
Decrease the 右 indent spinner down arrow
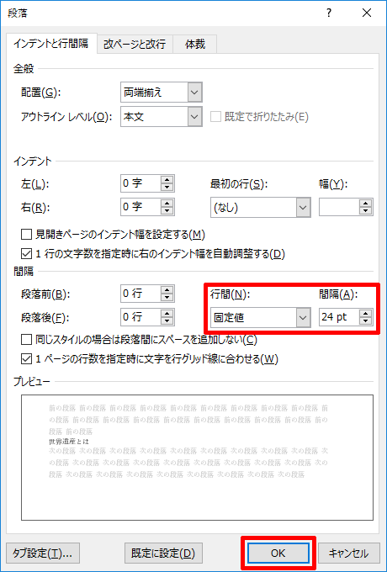(x=167, y=212)
